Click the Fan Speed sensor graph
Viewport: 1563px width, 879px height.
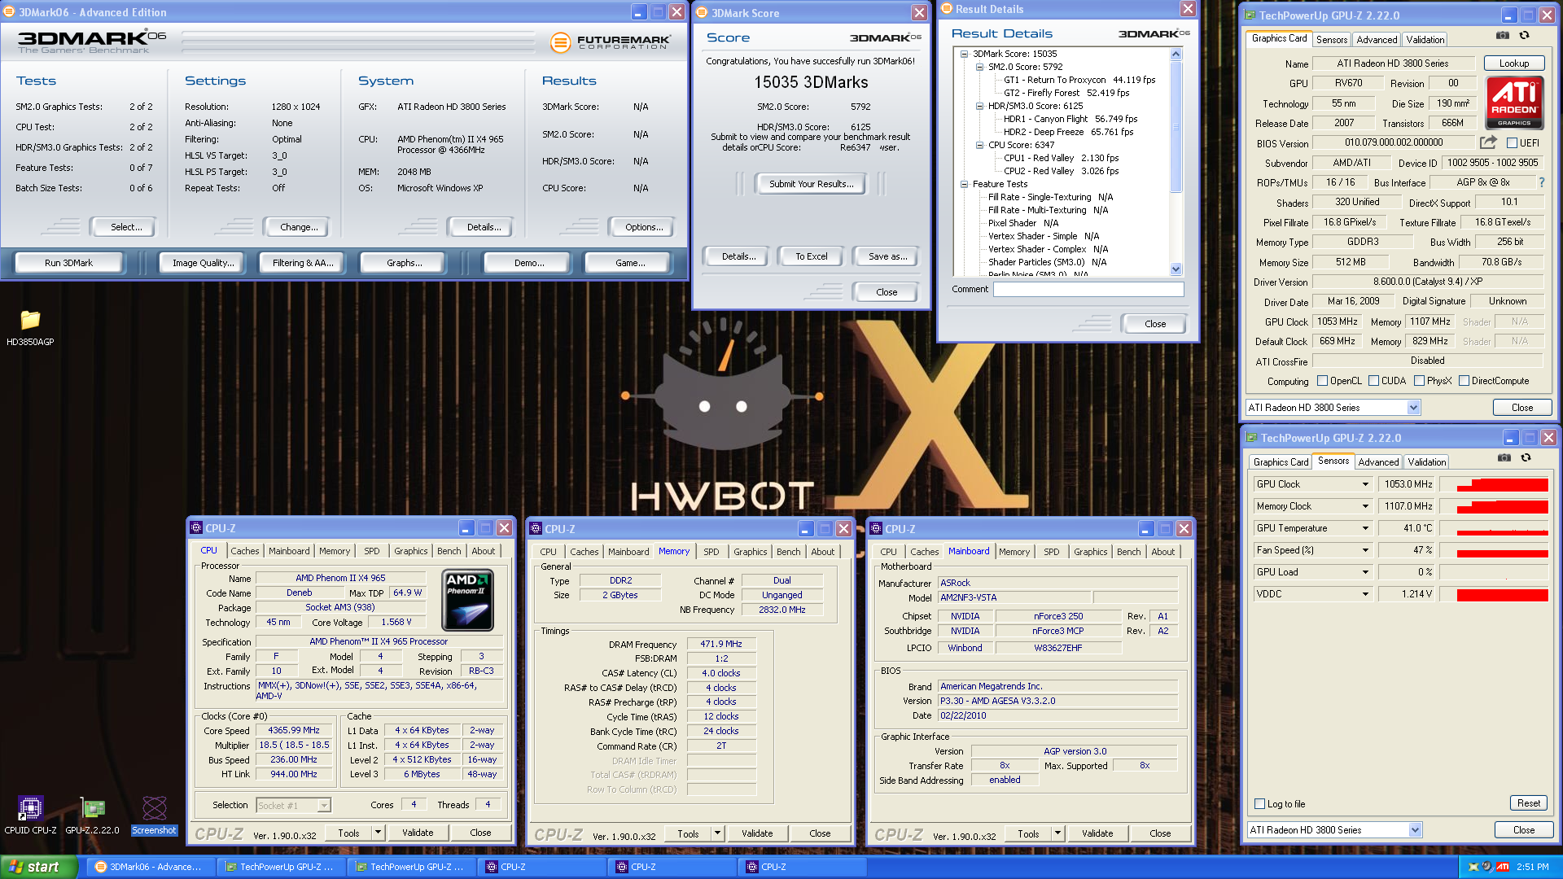coord(1494,550)
